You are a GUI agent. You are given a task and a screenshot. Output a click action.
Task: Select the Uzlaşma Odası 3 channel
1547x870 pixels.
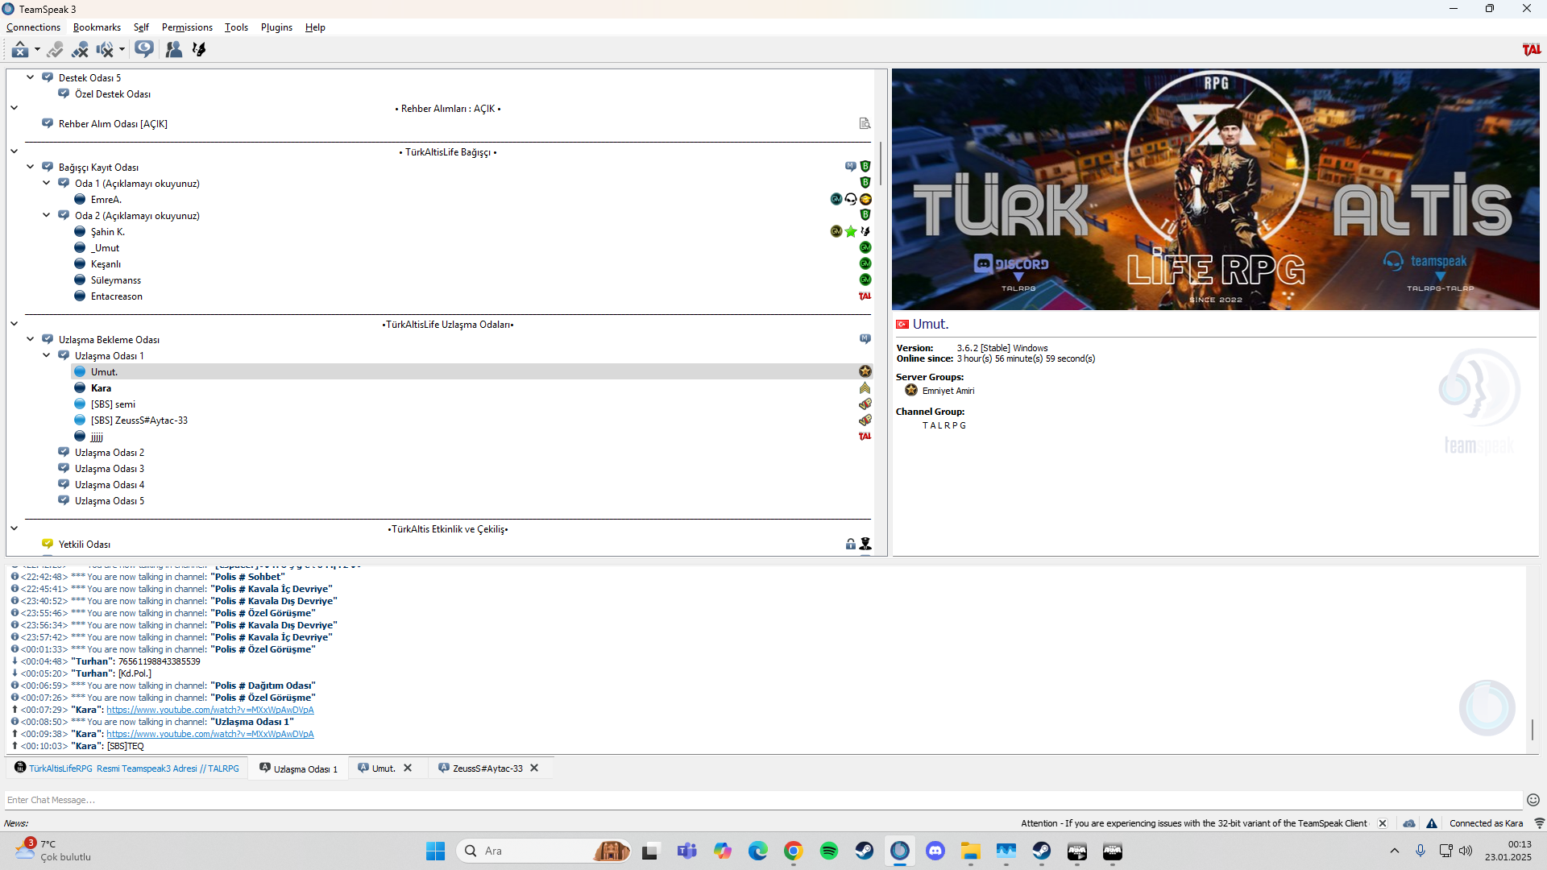coord(110,469)
